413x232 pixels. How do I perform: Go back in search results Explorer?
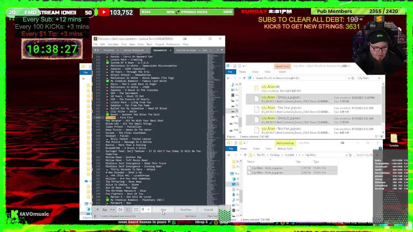pyautogui.click(x=228, y=78)
